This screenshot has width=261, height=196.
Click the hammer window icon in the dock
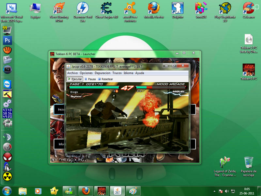tap(7, 94)
